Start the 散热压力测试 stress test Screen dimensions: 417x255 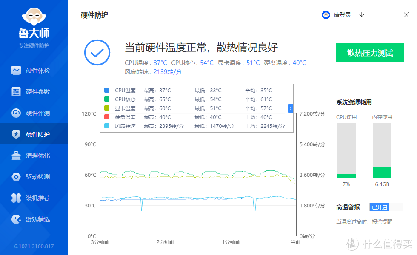click(x=370, y=53)
